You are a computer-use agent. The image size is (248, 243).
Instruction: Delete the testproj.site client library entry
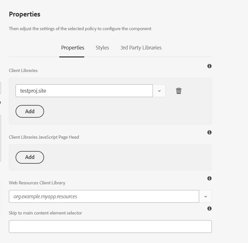(179, 91)
